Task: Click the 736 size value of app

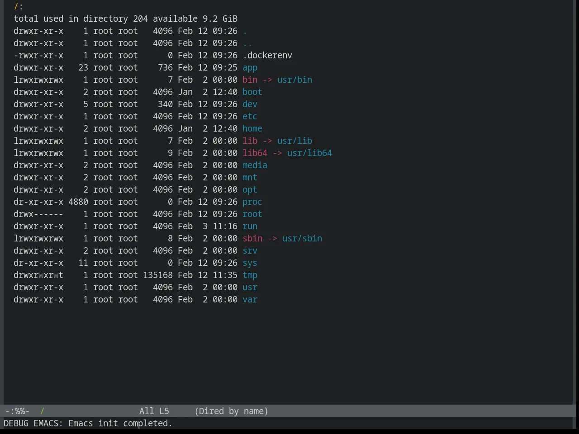Action: 165,68
